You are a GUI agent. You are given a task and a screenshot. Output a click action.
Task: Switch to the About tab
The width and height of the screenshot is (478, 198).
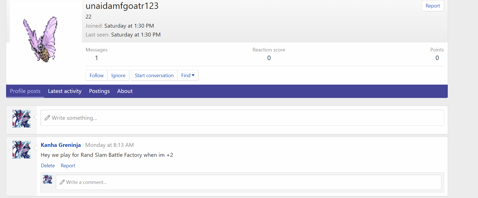[125, 91]
